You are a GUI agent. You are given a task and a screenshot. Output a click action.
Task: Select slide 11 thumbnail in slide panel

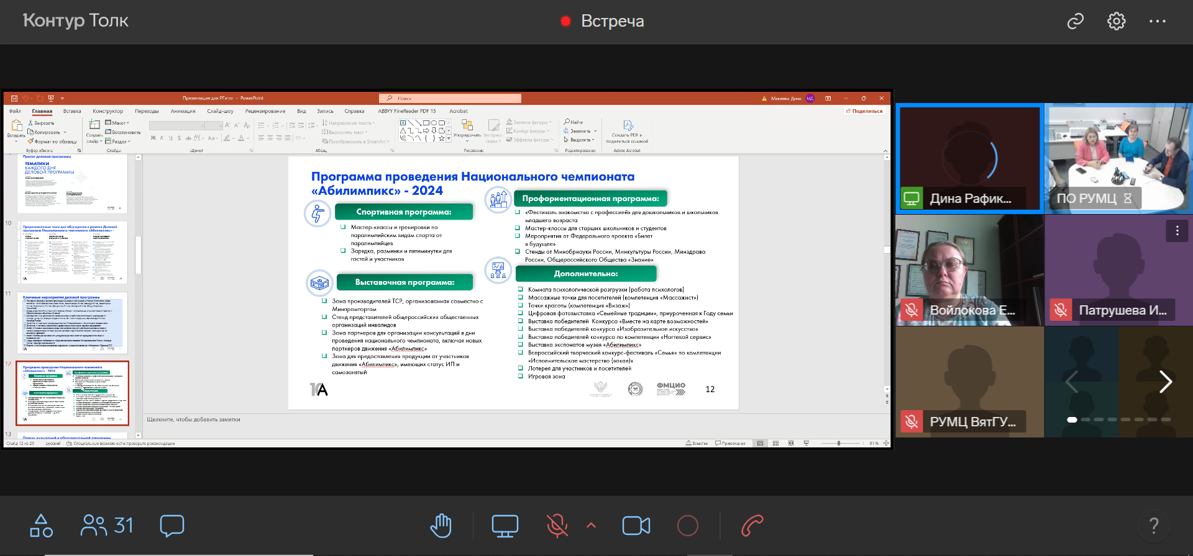click(x=72, y=323)
